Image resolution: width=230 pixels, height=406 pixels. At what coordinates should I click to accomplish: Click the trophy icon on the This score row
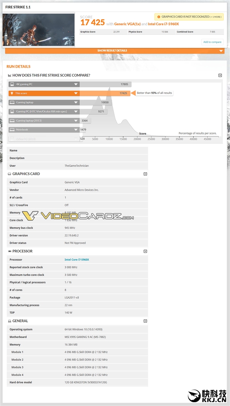[12, 94]
